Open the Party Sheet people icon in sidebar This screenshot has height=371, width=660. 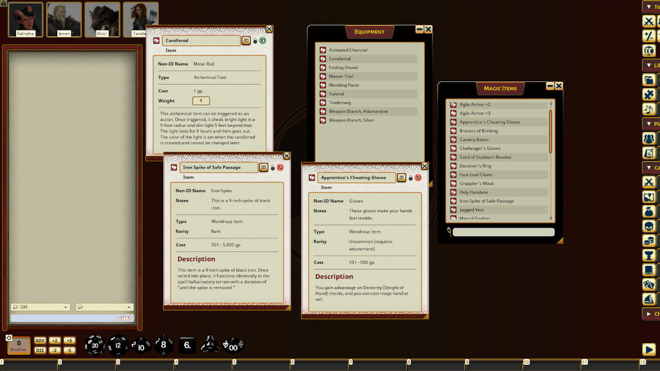(650, 138)
